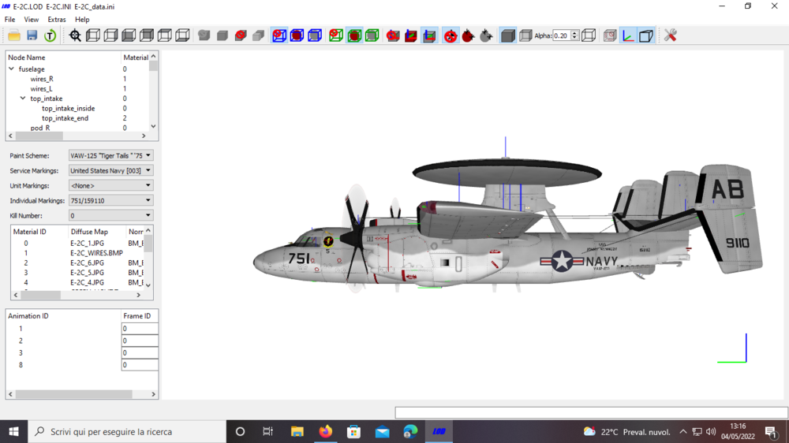Select the green wireframe cube with prohibition sign
Screen dimensions: 789x443
336,35
